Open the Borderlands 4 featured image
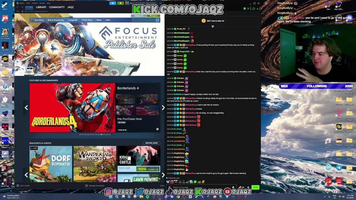The height and width of the screenshot is (200, 356). tap(72, 108)
